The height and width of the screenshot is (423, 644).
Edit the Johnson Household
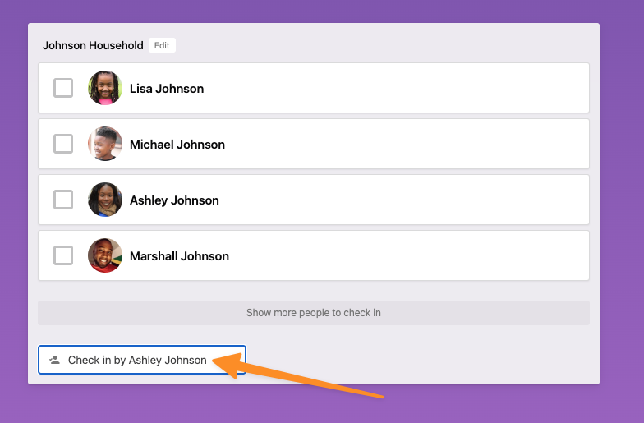(162, 46)
